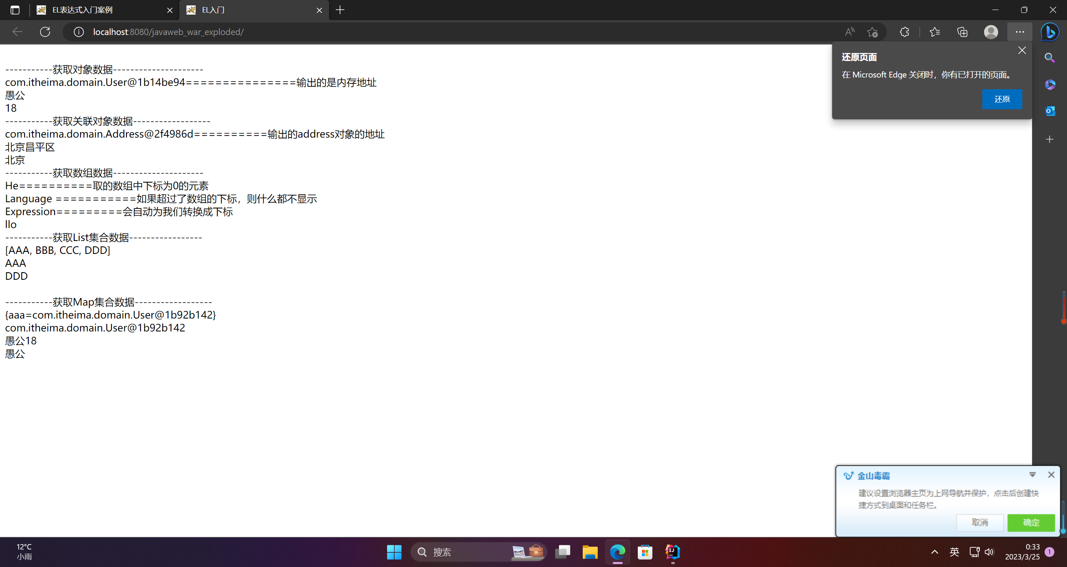Screen dimensions: 1067x567
Task: Open a new browser tab
Action: coord(340,10)
